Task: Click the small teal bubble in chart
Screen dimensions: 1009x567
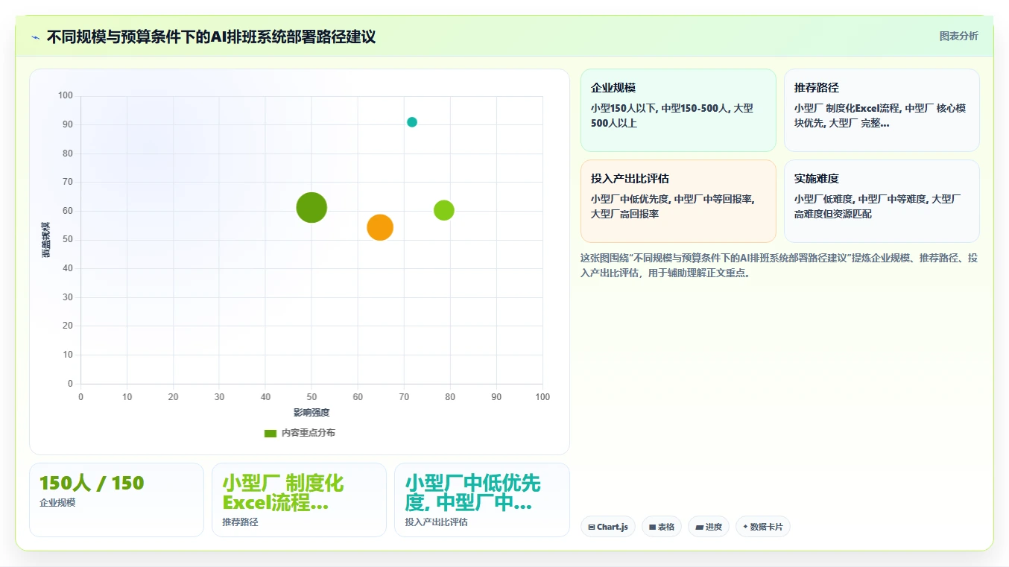Action: click(x=412, y=122)
